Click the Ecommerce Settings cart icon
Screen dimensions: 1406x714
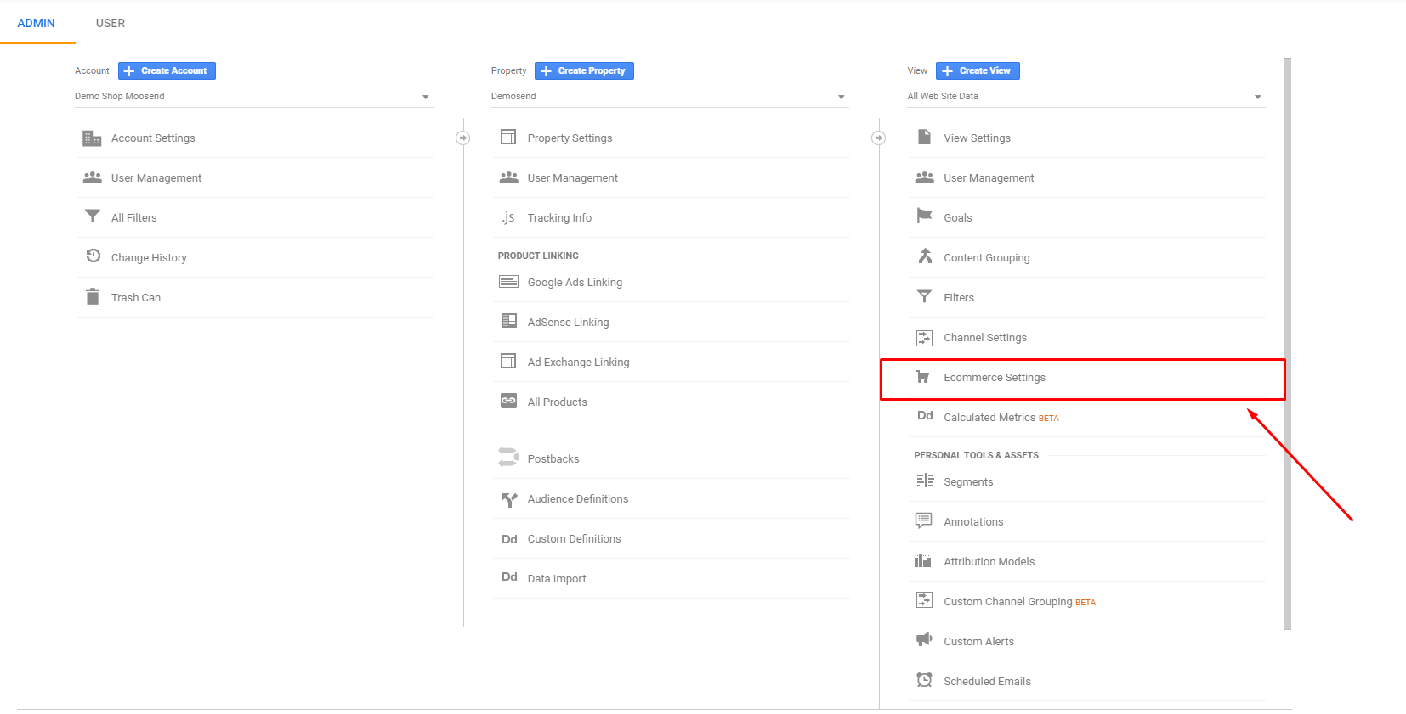(x=922, y=377)
